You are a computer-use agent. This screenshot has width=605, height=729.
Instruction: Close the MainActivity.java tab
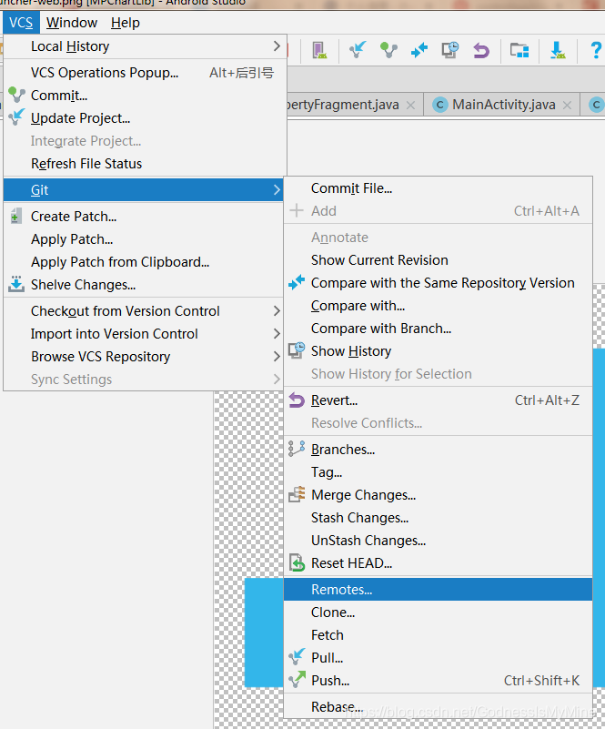[567, 105]
